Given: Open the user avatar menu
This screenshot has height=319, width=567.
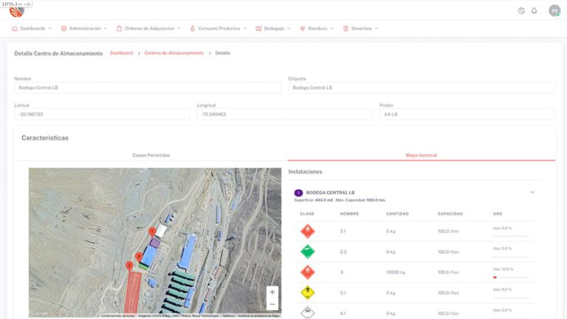Looking at the screenshot, I should pyautogui.click(x=554, y=10).
